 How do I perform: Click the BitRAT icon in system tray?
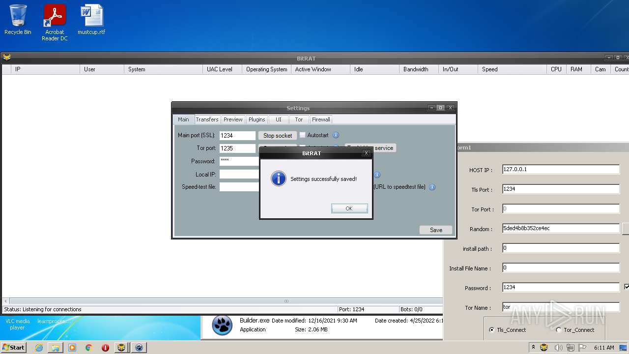coord(544,348)
